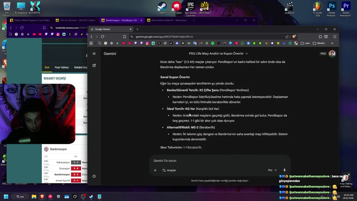Screen dimensions: 357x201
Task: Open Adobe Premiere Pro desktop shortcut
Action: pyautogui.click(x=346, y=9)
